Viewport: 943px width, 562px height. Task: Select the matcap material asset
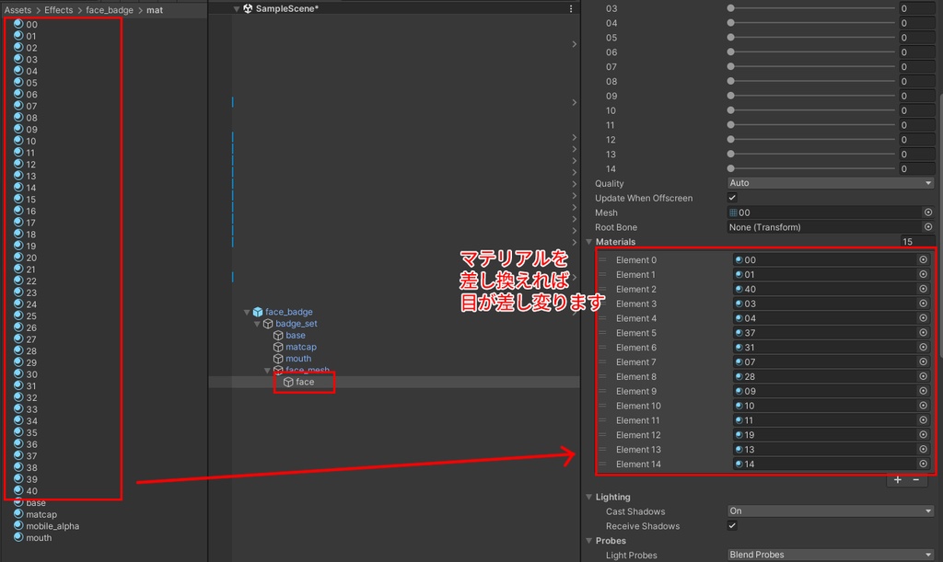coord(36,514)
